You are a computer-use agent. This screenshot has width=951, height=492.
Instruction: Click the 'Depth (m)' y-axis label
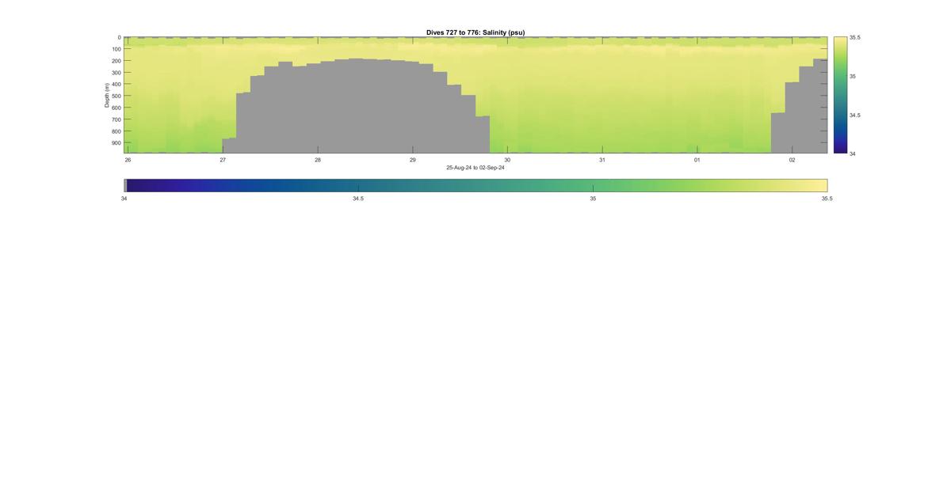pyautogui.click(x=106, y=95)
